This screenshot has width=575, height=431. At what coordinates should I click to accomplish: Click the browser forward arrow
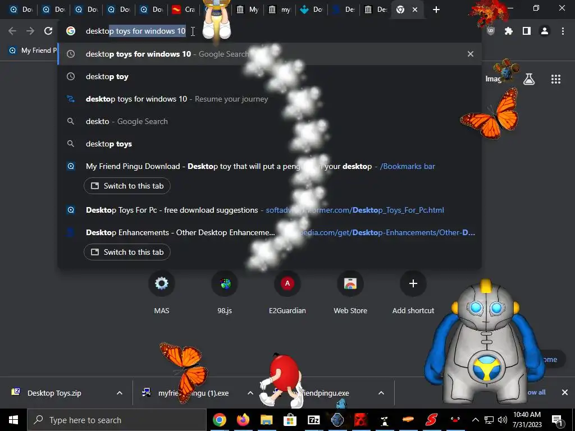(30, 31)
